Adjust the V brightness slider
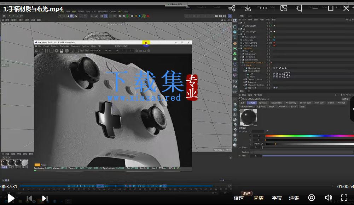This screenshot has height=205, width=354. 309,144
